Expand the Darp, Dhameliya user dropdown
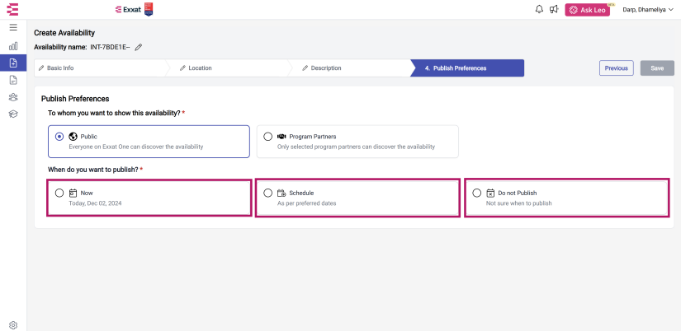681x331 pixels. pos(647,10)
